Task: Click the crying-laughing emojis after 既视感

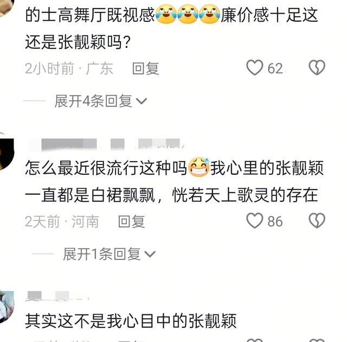Action: [188, 15]
